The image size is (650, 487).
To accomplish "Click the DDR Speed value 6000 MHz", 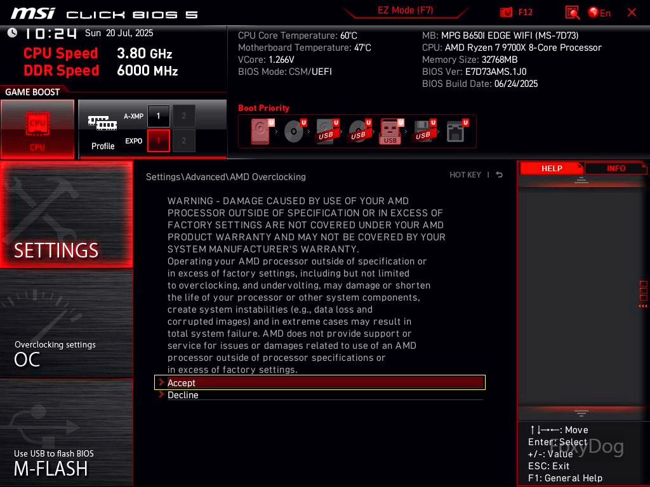I will (147, 70).
